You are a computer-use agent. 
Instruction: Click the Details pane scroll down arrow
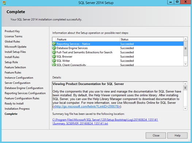[x=185, y=108]
